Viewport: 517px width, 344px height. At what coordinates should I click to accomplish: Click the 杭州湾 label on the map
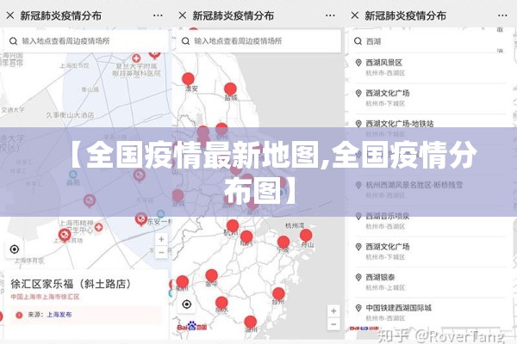[x=295, y=226]
